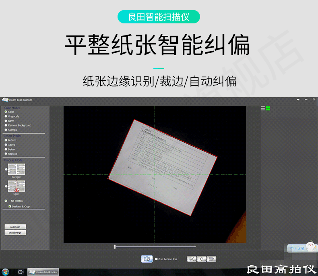Click the autofocus AF button
The width and height of the screenshot is (318, 276).
click(x=192, y=259)
